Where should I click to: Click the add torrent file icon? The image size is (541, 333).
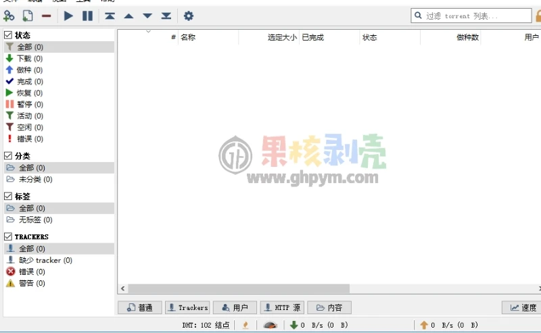[x=28, y=16]
